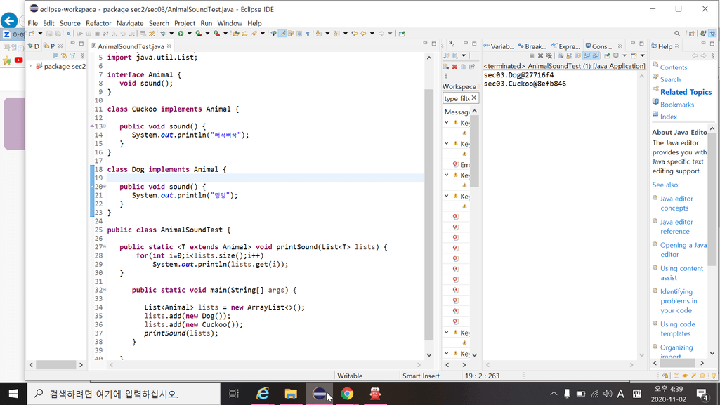720x405 pixels.
Task: Open the Identifying problems in your code link
Action: click(679, 301)
